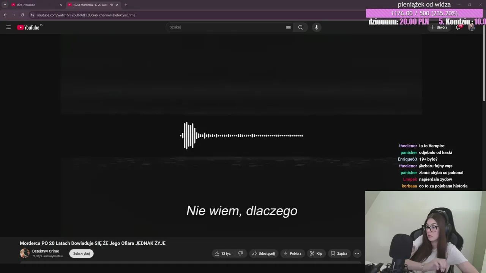Mute the tab via speaker icon
The height and width of the screenshot is (273, 486).
tap(111, 5)
